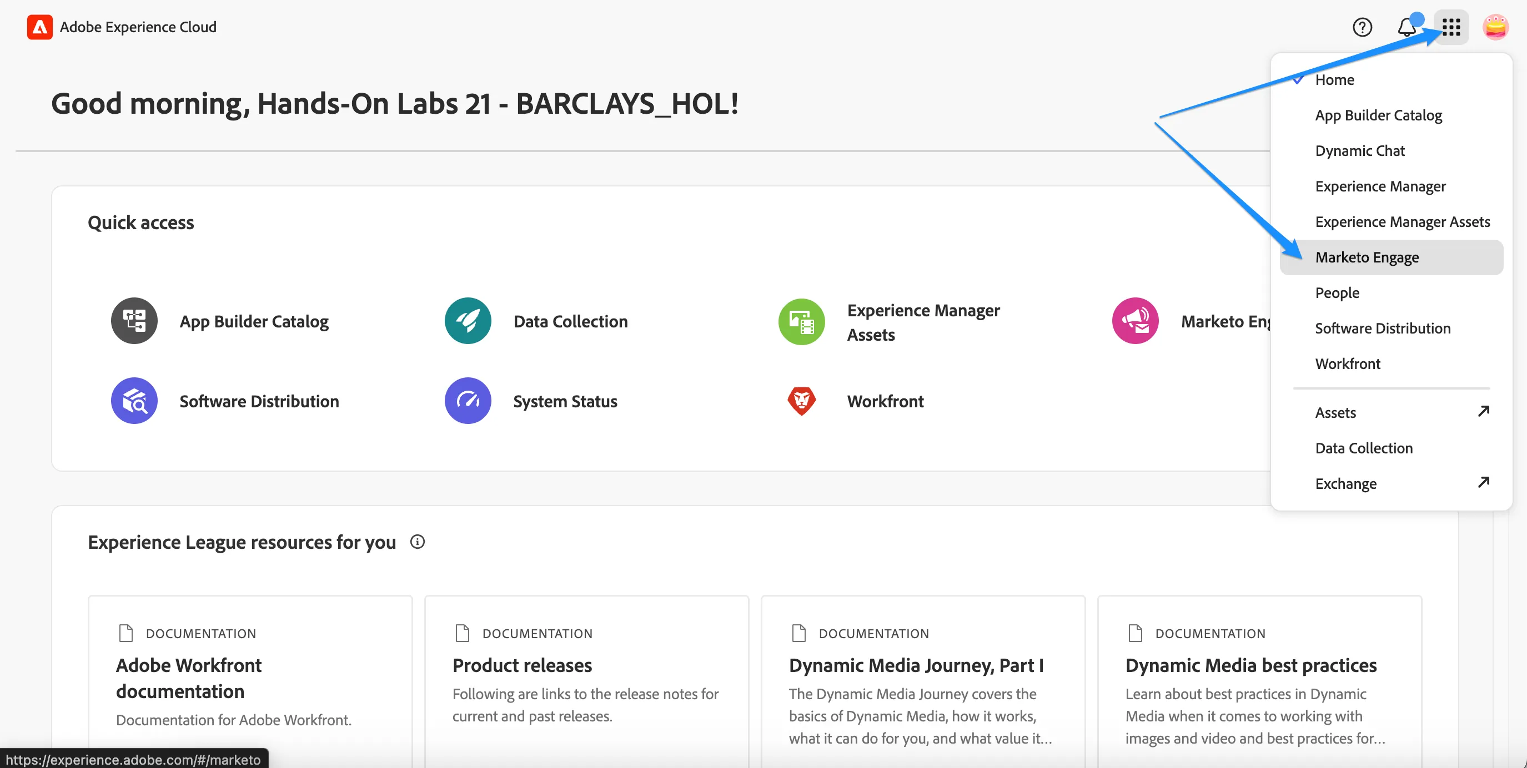Click document icon on Dynamic Media best practices card
Image resolution: width=1527 pixels, height=768 pixels.
(x=1134, y=633)
